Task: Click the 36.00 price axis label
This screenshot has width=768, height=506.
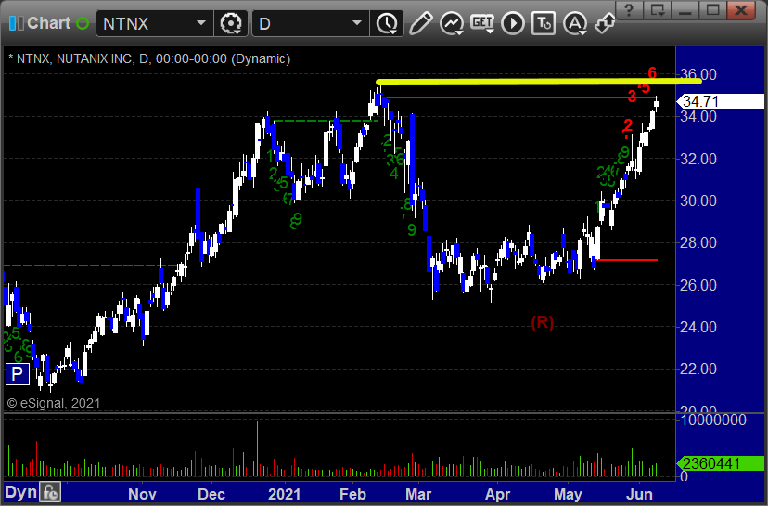Action: 698,74
